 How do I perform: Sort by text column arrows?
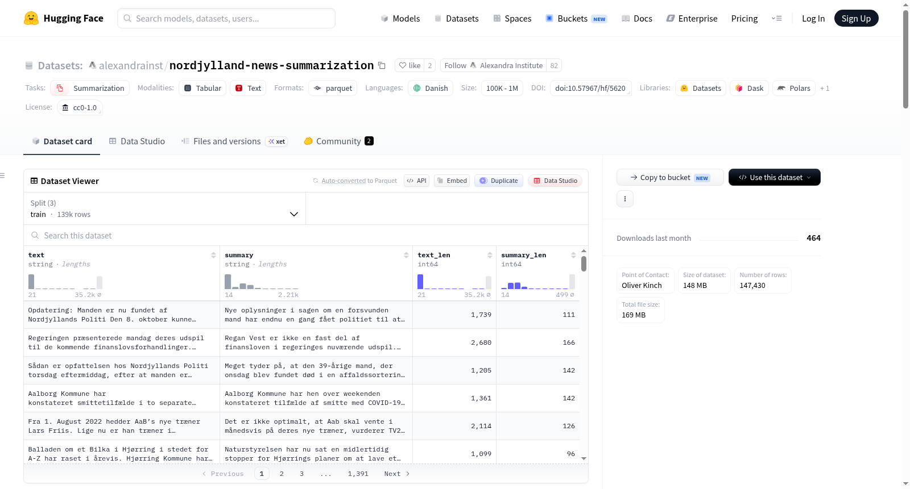pyautogui.click(x=213, y=255)
